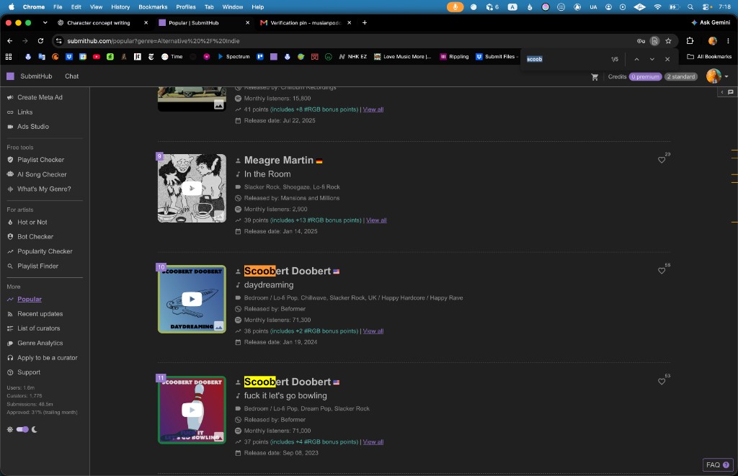Open the NHK EZ bookmark

[352, 56]
